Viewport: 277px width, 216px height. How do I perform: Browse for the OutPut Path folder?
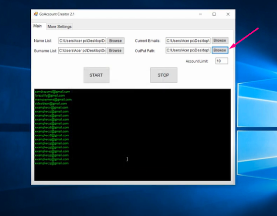(220, 50)
